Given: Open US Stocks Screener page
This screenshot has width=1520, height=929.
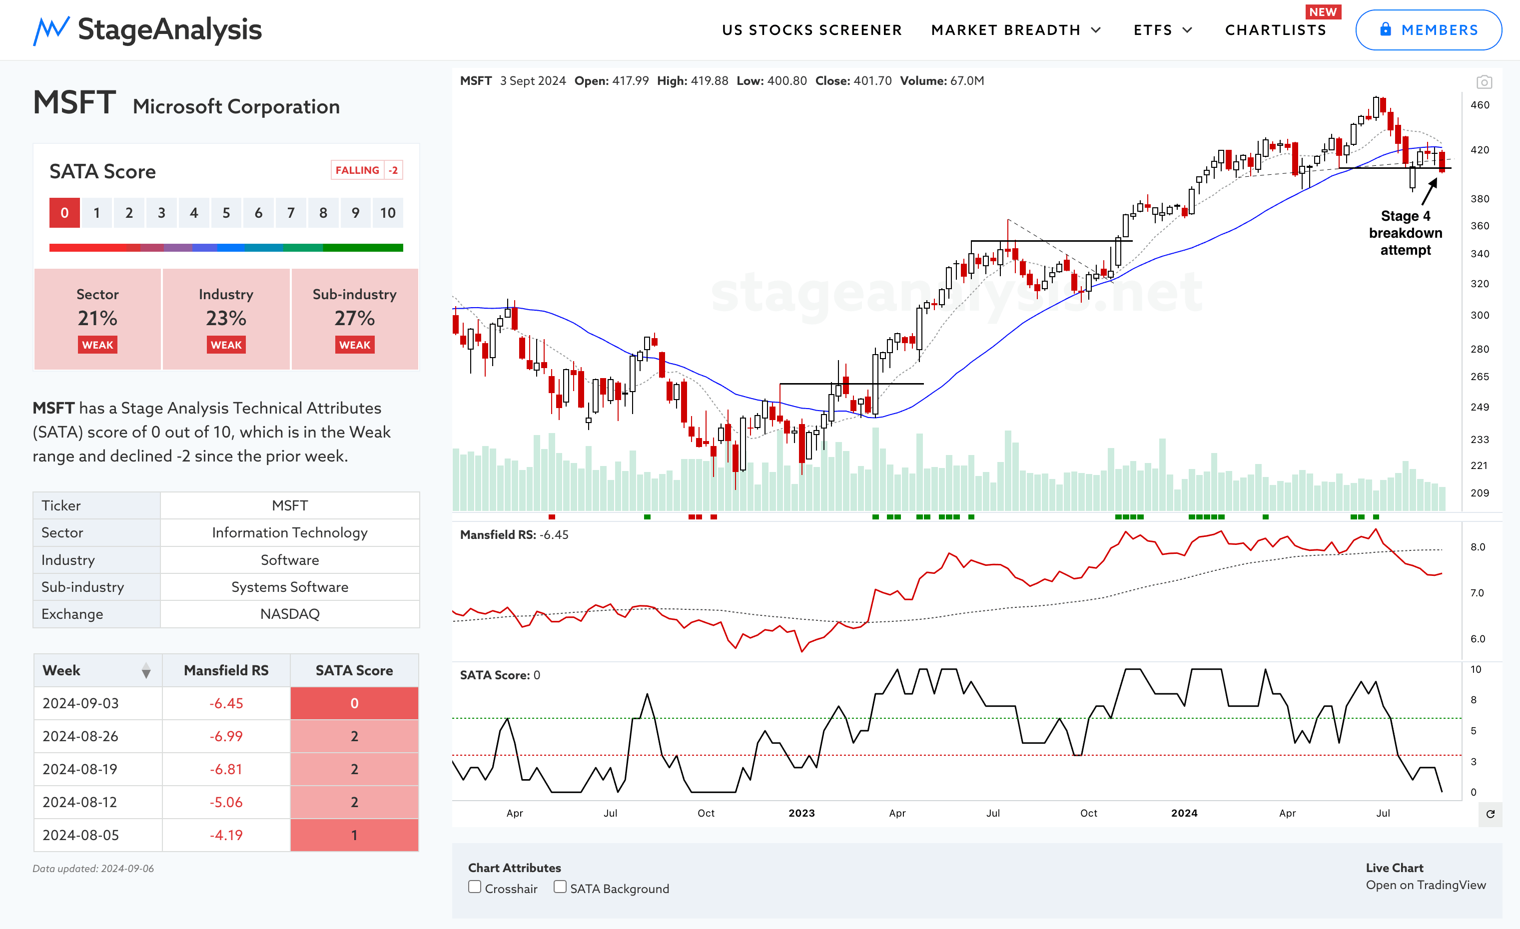Looking at the screenshot, I should pos(812,29).
